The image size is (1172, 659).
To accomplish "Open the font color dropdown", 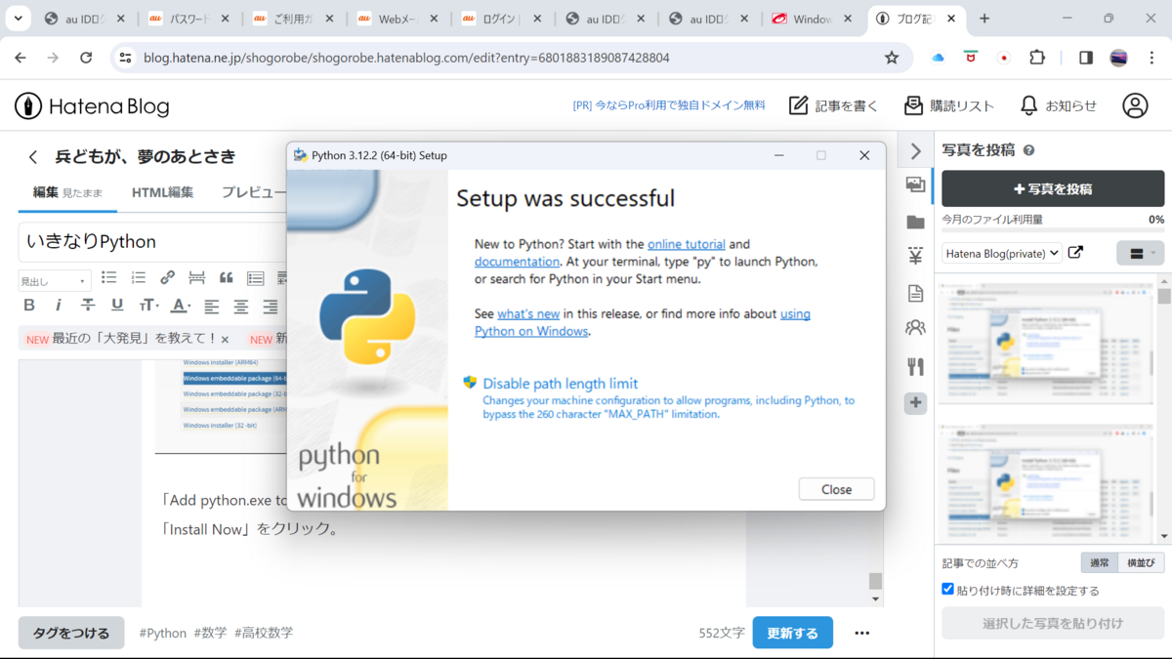I will pyautogui.click(x=181, y=306).
